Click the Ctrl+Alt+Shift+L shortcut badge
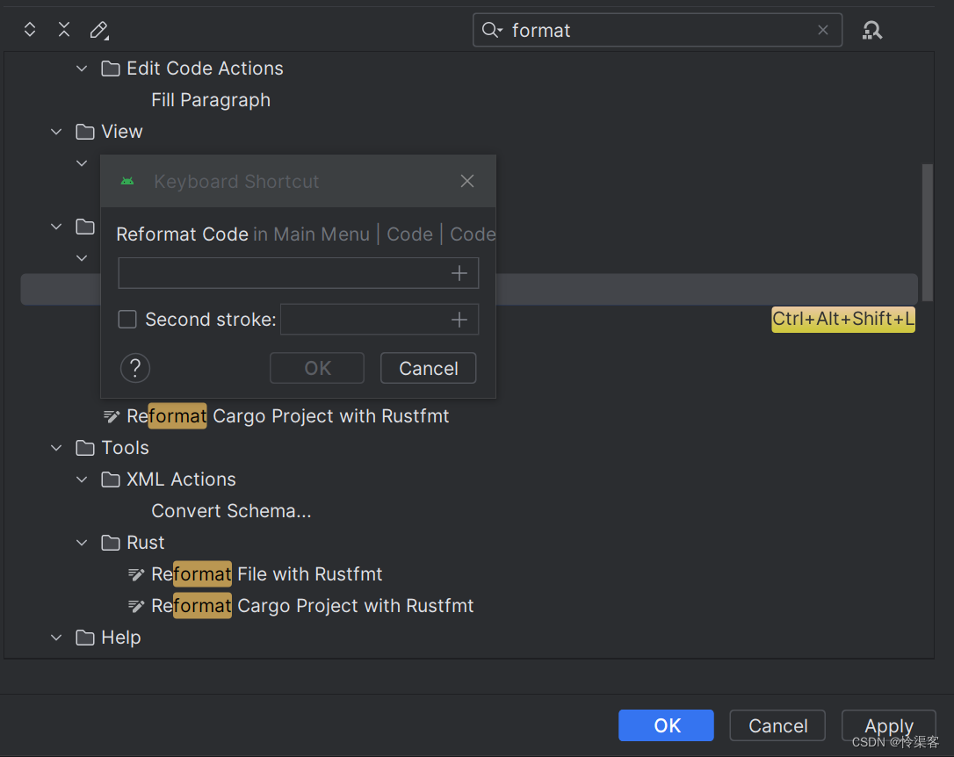The image size is (954, 757). 842,320
